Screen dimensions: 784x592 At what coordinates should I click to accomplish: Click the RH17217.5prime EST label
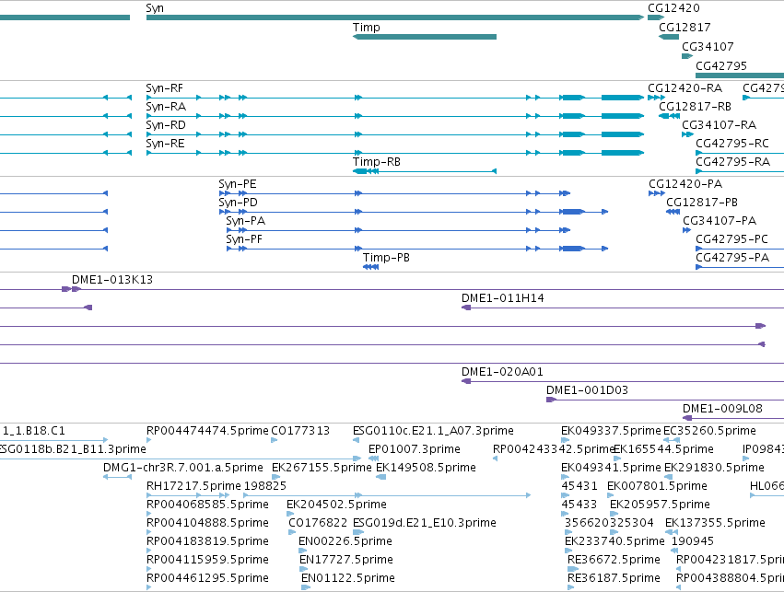point(193,486)
